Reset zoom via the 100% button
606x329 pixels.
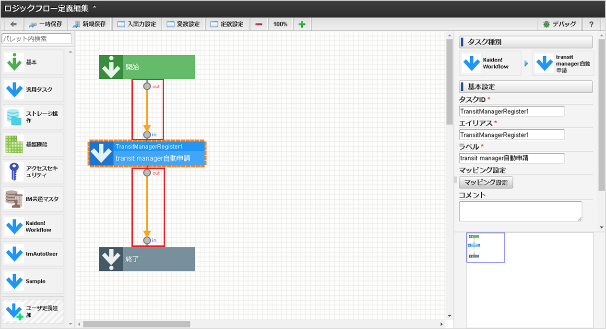point(280,24)
